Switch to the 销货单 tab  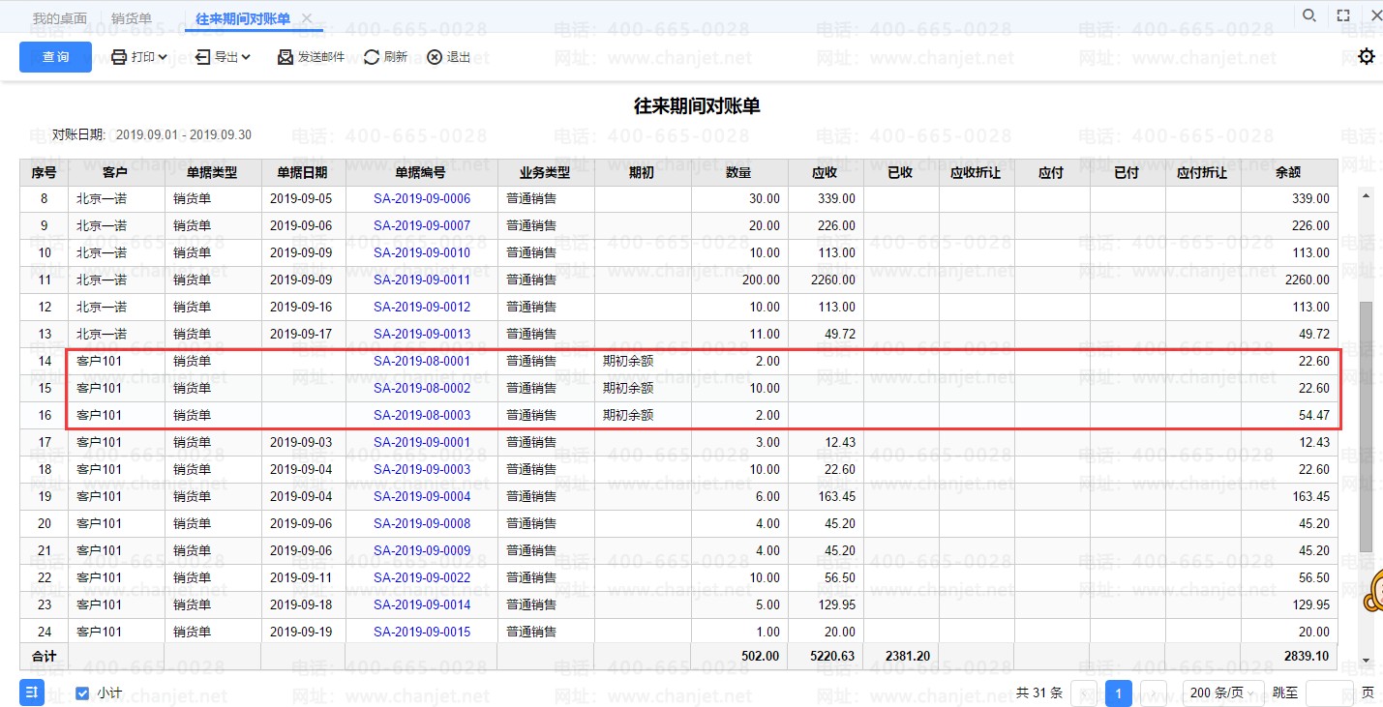[x=131, y=18]
